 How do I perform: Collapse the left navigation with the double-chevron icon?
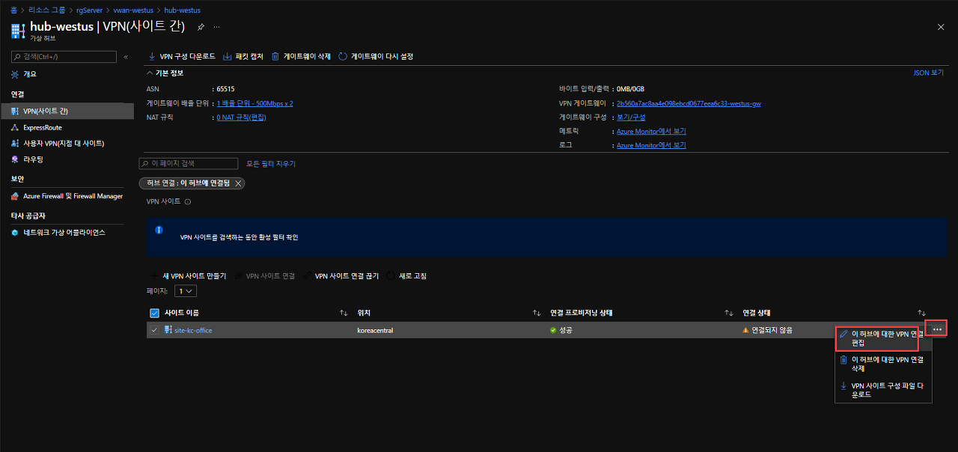coord(126,57)
